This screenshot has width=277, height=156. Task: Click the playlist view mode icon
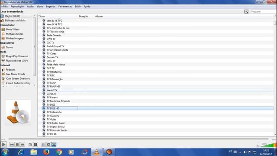pyautogui.click(x=246, y=12)
